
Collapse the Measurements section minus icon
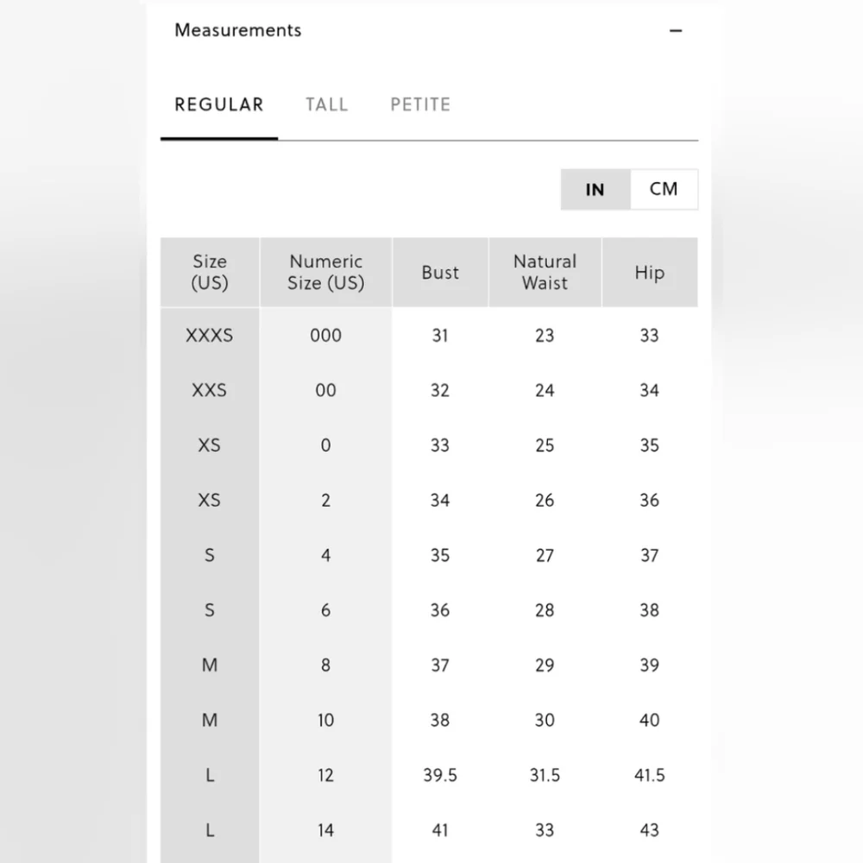676,31
